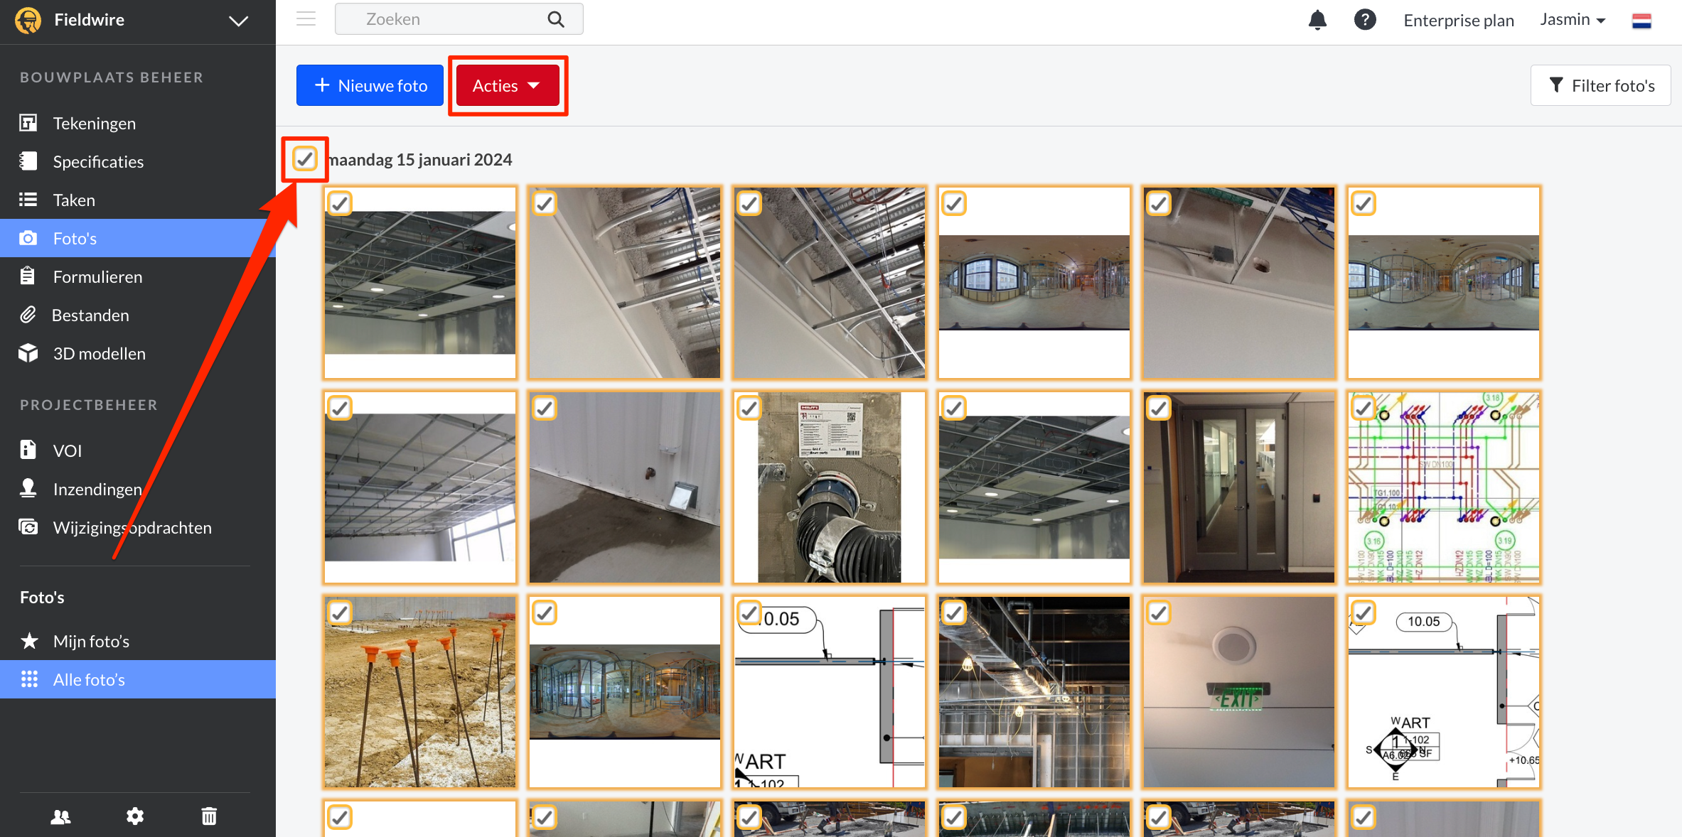The width and height of the screenshot is (1682, 837).
Task: Click the search magnifier icon
Action: click(x=556, y=19)
